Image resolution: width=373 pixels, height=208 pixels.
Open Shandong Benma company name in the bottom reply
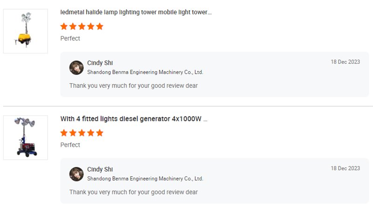[x=145, y=179]
